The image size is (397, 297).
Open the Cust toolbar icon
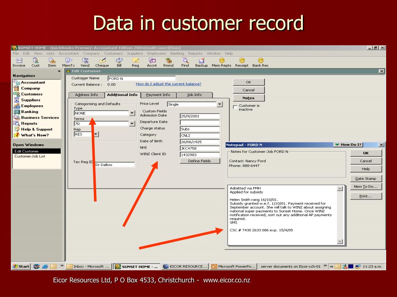pyautogui.click(x=35, y=62)
